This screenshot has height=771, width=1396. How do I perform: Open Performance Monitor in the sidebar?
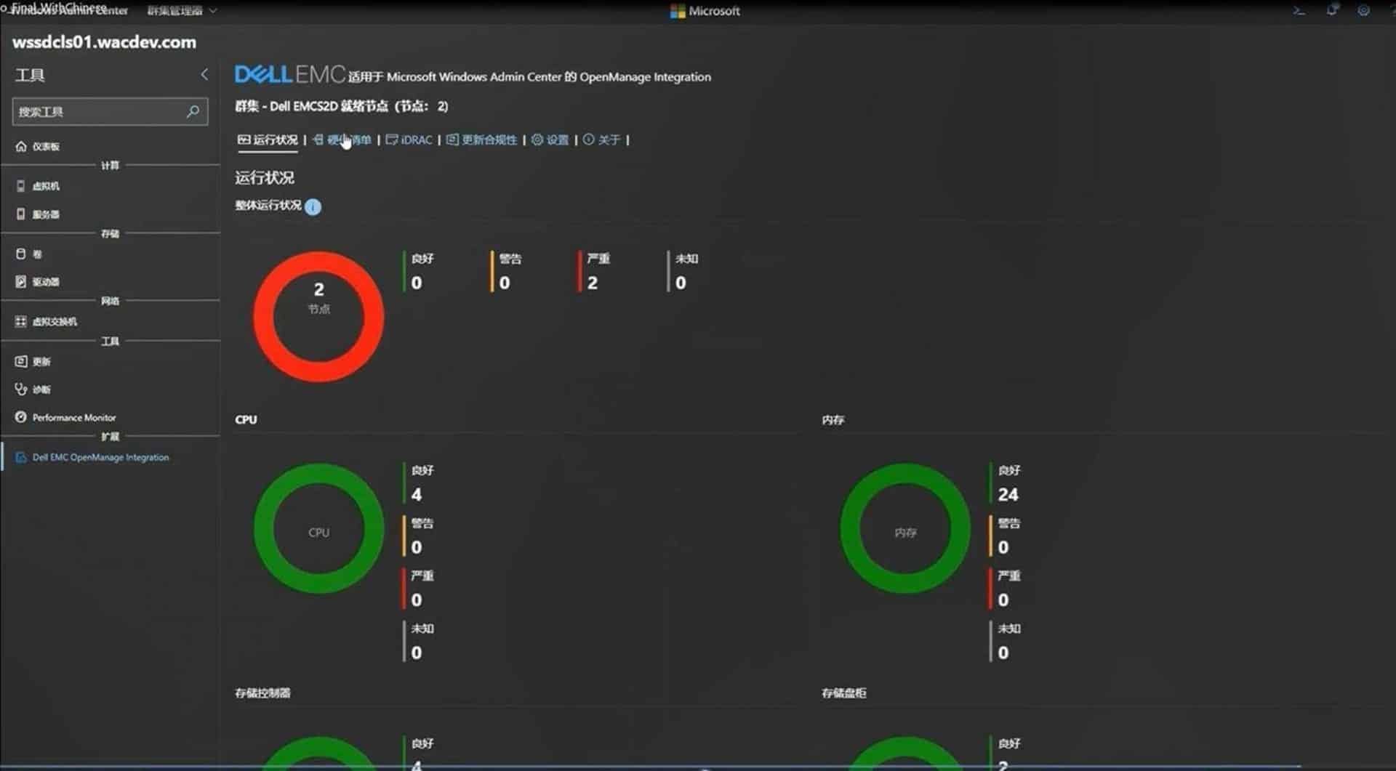[65, 418]
